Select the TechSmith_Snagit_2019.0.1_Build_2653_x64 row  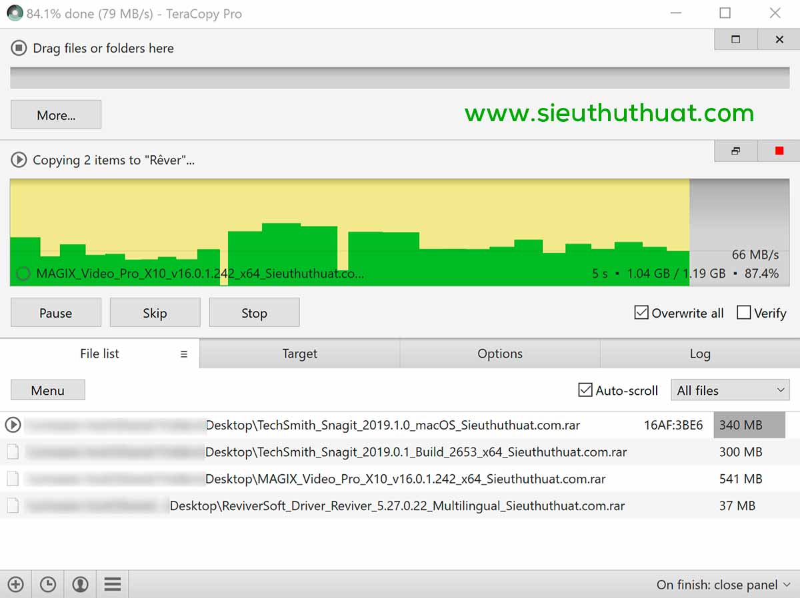(400, 452)
